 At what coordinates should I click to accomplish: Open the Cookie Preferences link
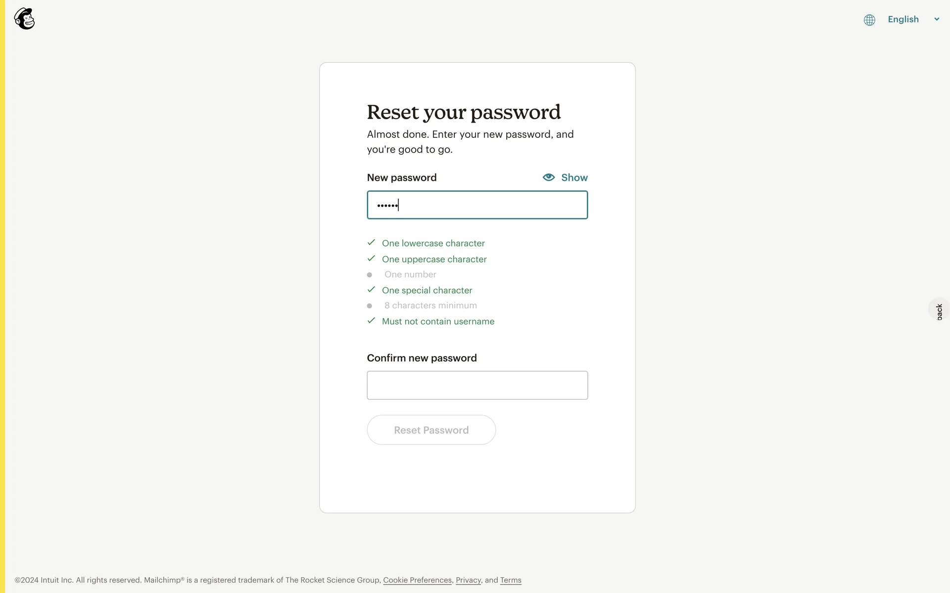pos(417,580)
